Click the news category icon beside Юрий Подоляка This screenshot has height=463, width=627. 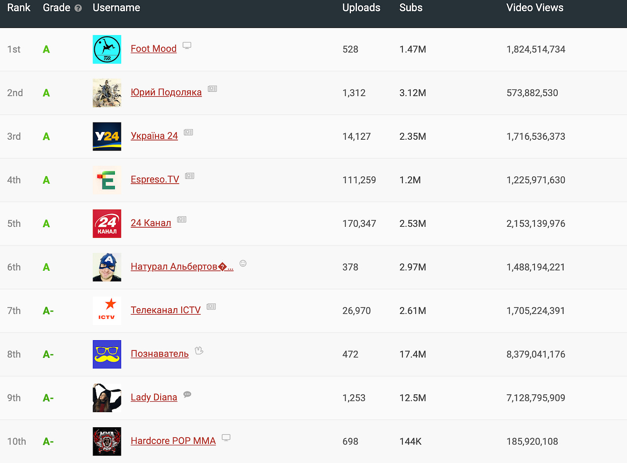pyautogui.click(x=212, y=89)
